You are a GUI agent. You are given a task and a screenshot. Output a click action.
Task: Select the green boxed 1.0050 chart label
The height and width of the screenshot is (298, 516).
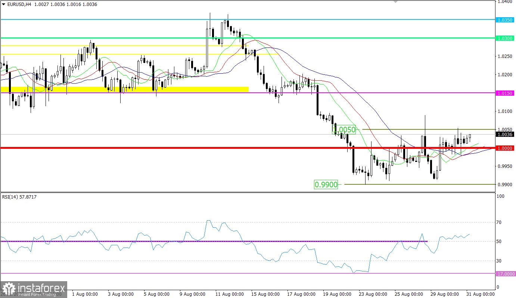click(344, 129)
